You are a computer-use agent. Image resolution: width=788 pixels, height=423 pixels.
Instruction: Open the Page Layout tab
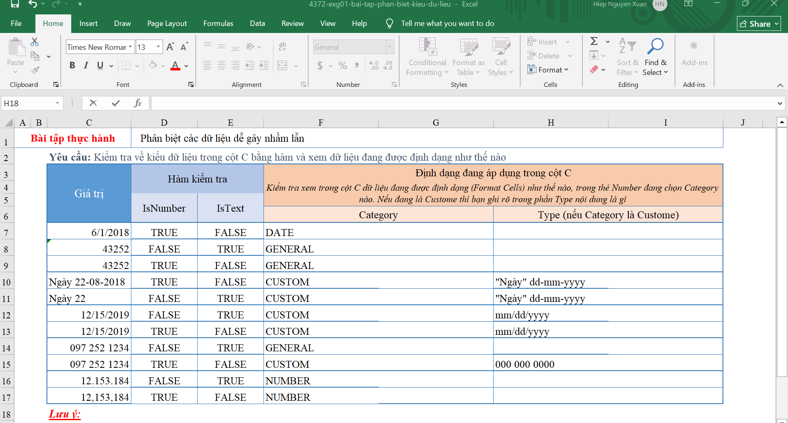[x=167, y=23]
